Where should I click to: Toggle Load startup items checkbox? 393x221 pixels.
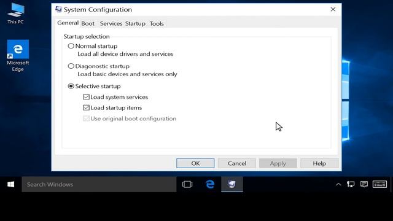click(x=86, y=108)
